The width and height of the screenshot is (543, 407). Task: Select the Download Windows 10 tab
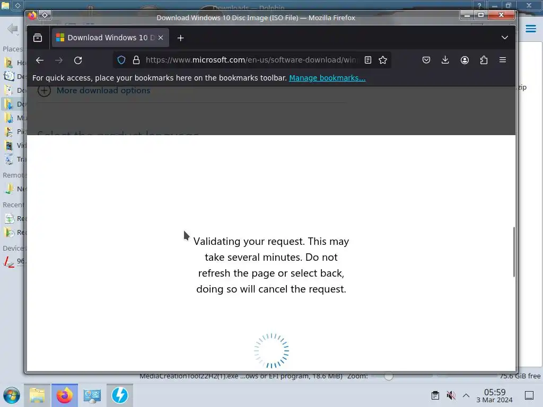click(110, 38)
